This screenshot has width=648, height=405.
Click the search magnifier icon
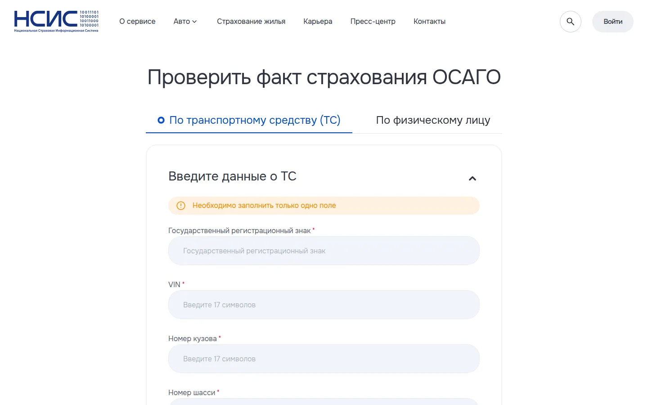[570, 22]
